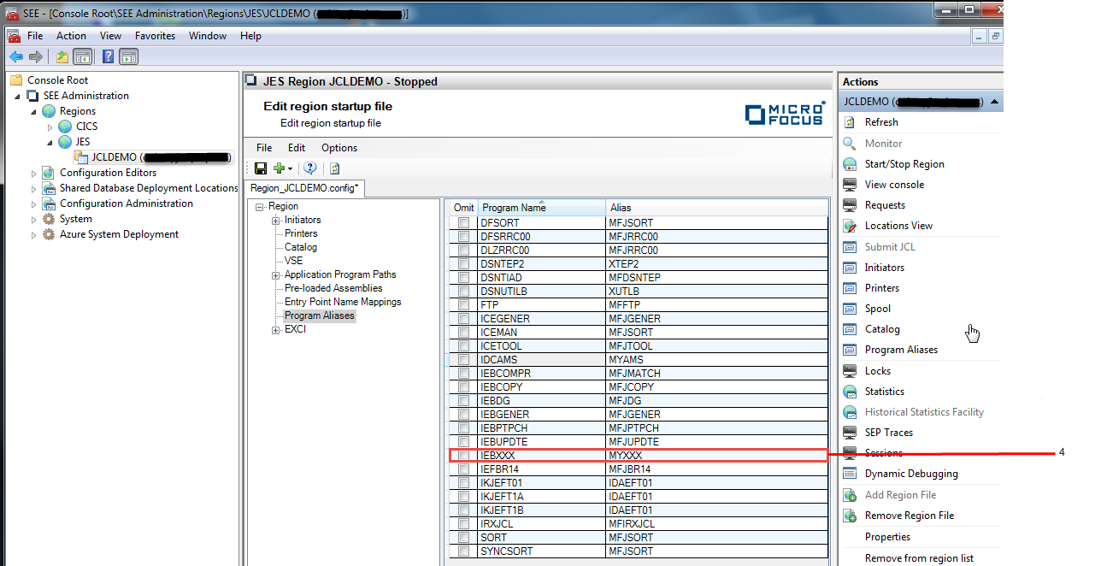Open the Favorites menu
The image size is (1101, 566).
(155, 36)
